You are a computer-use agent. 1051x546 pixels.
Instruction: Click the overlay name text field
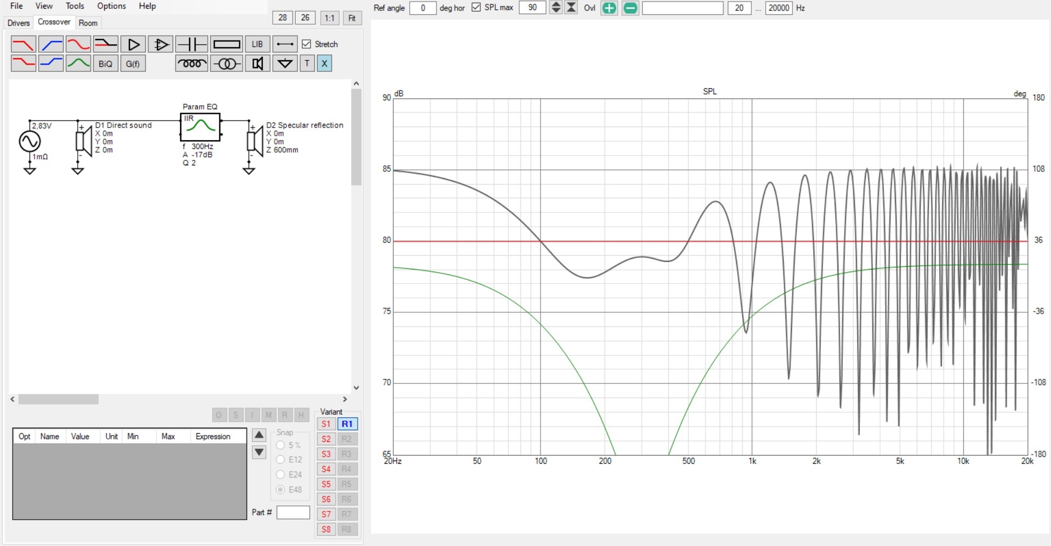(x=682, y=8)
